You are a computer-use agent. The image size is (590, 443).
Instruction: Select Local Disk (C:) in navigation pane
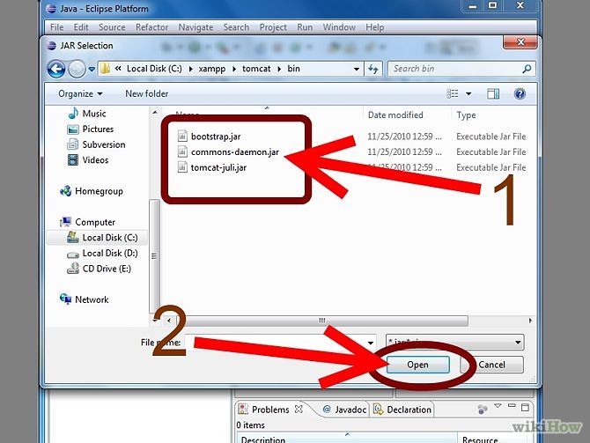[x=110, y=238]
